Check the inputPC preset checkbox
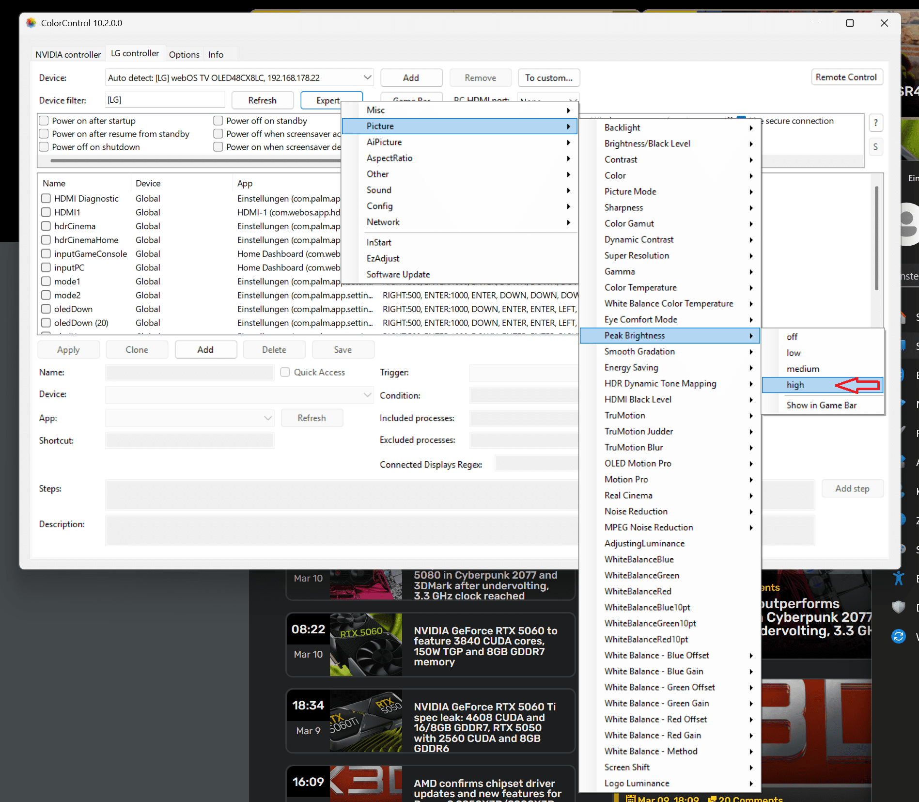Screen dimensions: 919x802 tap(46, 267)
